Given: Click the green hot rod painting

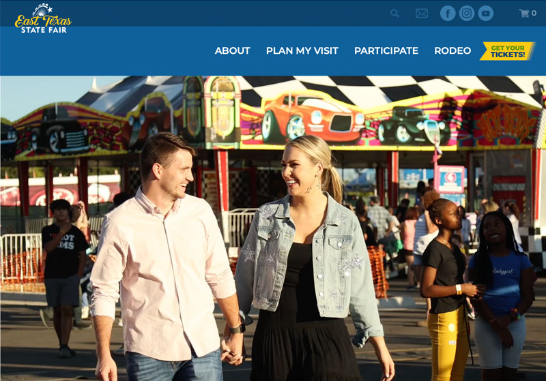Looking at the screenshot, I should pyautogui.click(x=411, y=125).
